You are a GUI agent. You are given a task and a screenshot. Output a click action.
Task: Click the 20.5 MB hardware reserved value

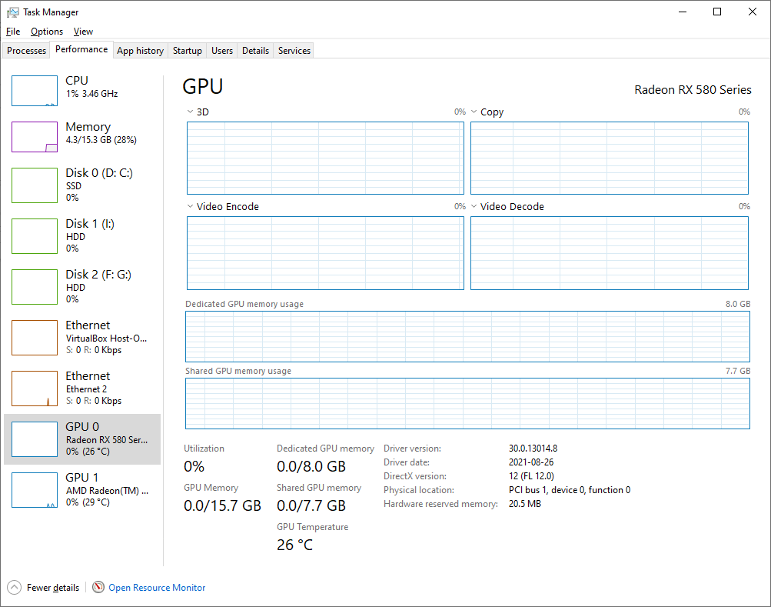click(525, 504)
